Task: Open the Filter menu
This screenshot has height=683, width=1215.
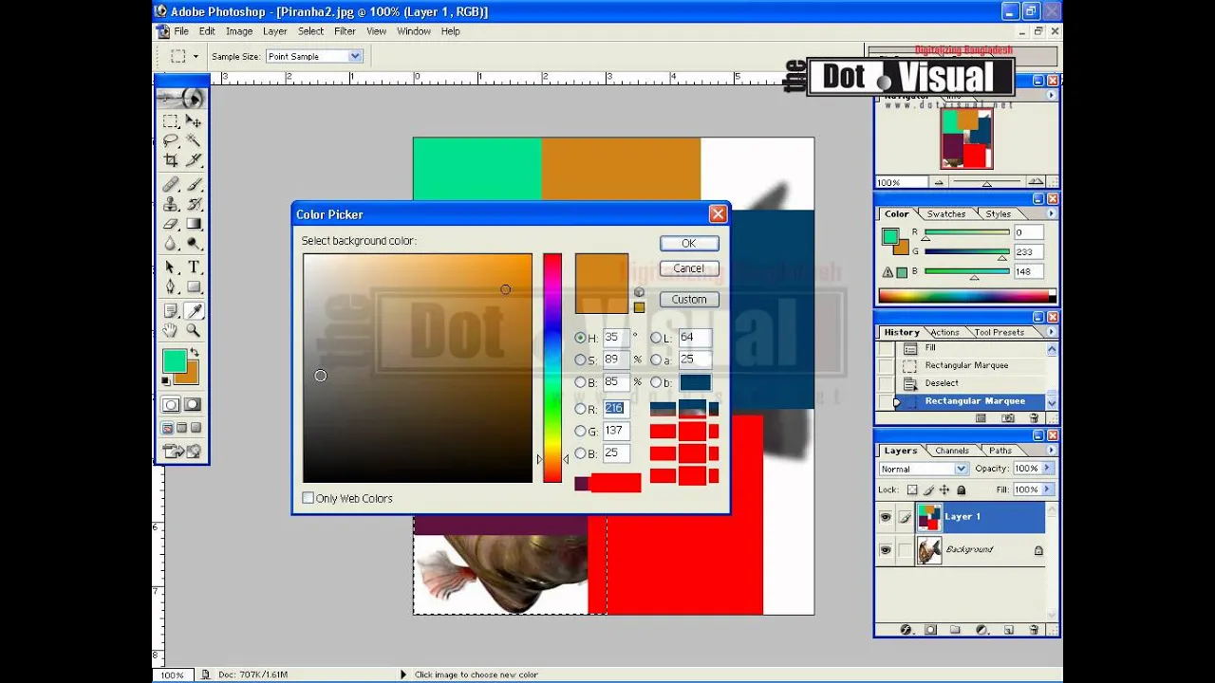Action: click(345, 31)
